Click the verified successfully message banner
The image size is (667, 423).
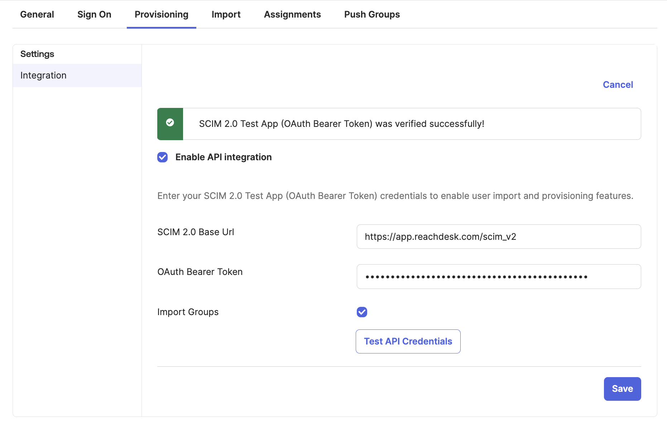tap(399, 124)
